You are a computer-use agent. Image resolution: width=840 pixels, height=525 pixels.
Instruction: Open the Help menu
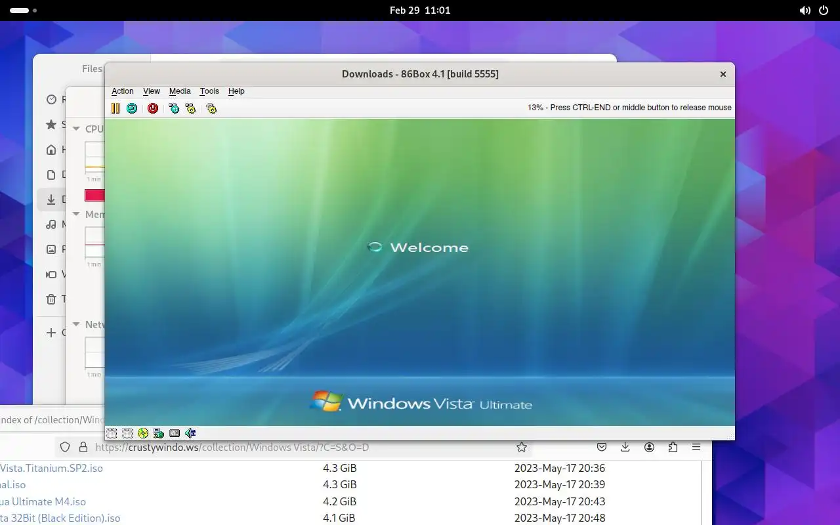[236, 91]
